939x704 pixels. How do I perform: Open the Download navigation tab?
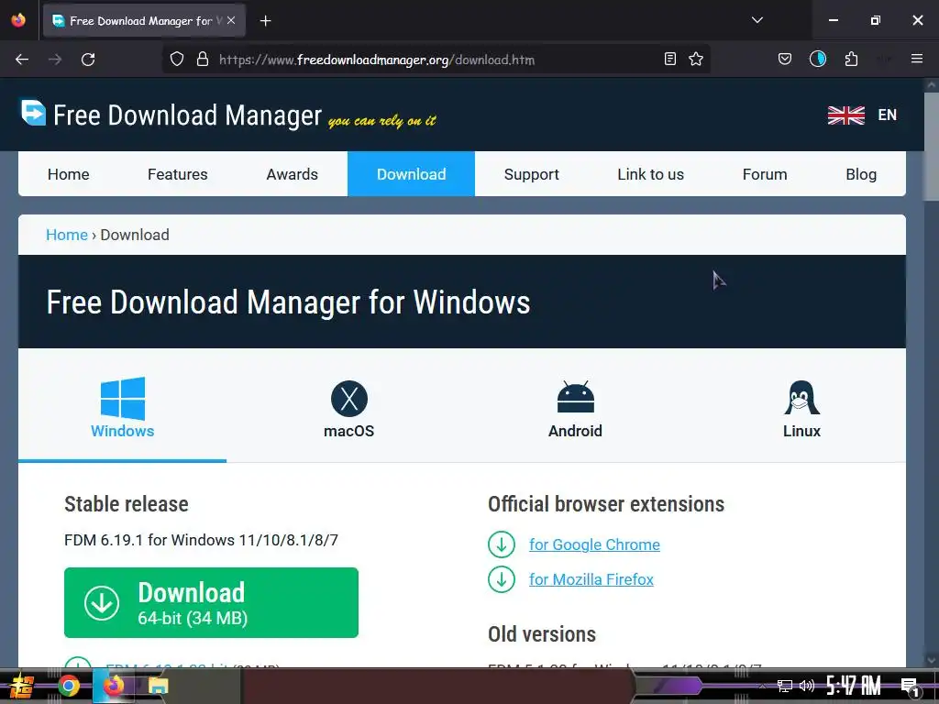[x=412, y=174]
